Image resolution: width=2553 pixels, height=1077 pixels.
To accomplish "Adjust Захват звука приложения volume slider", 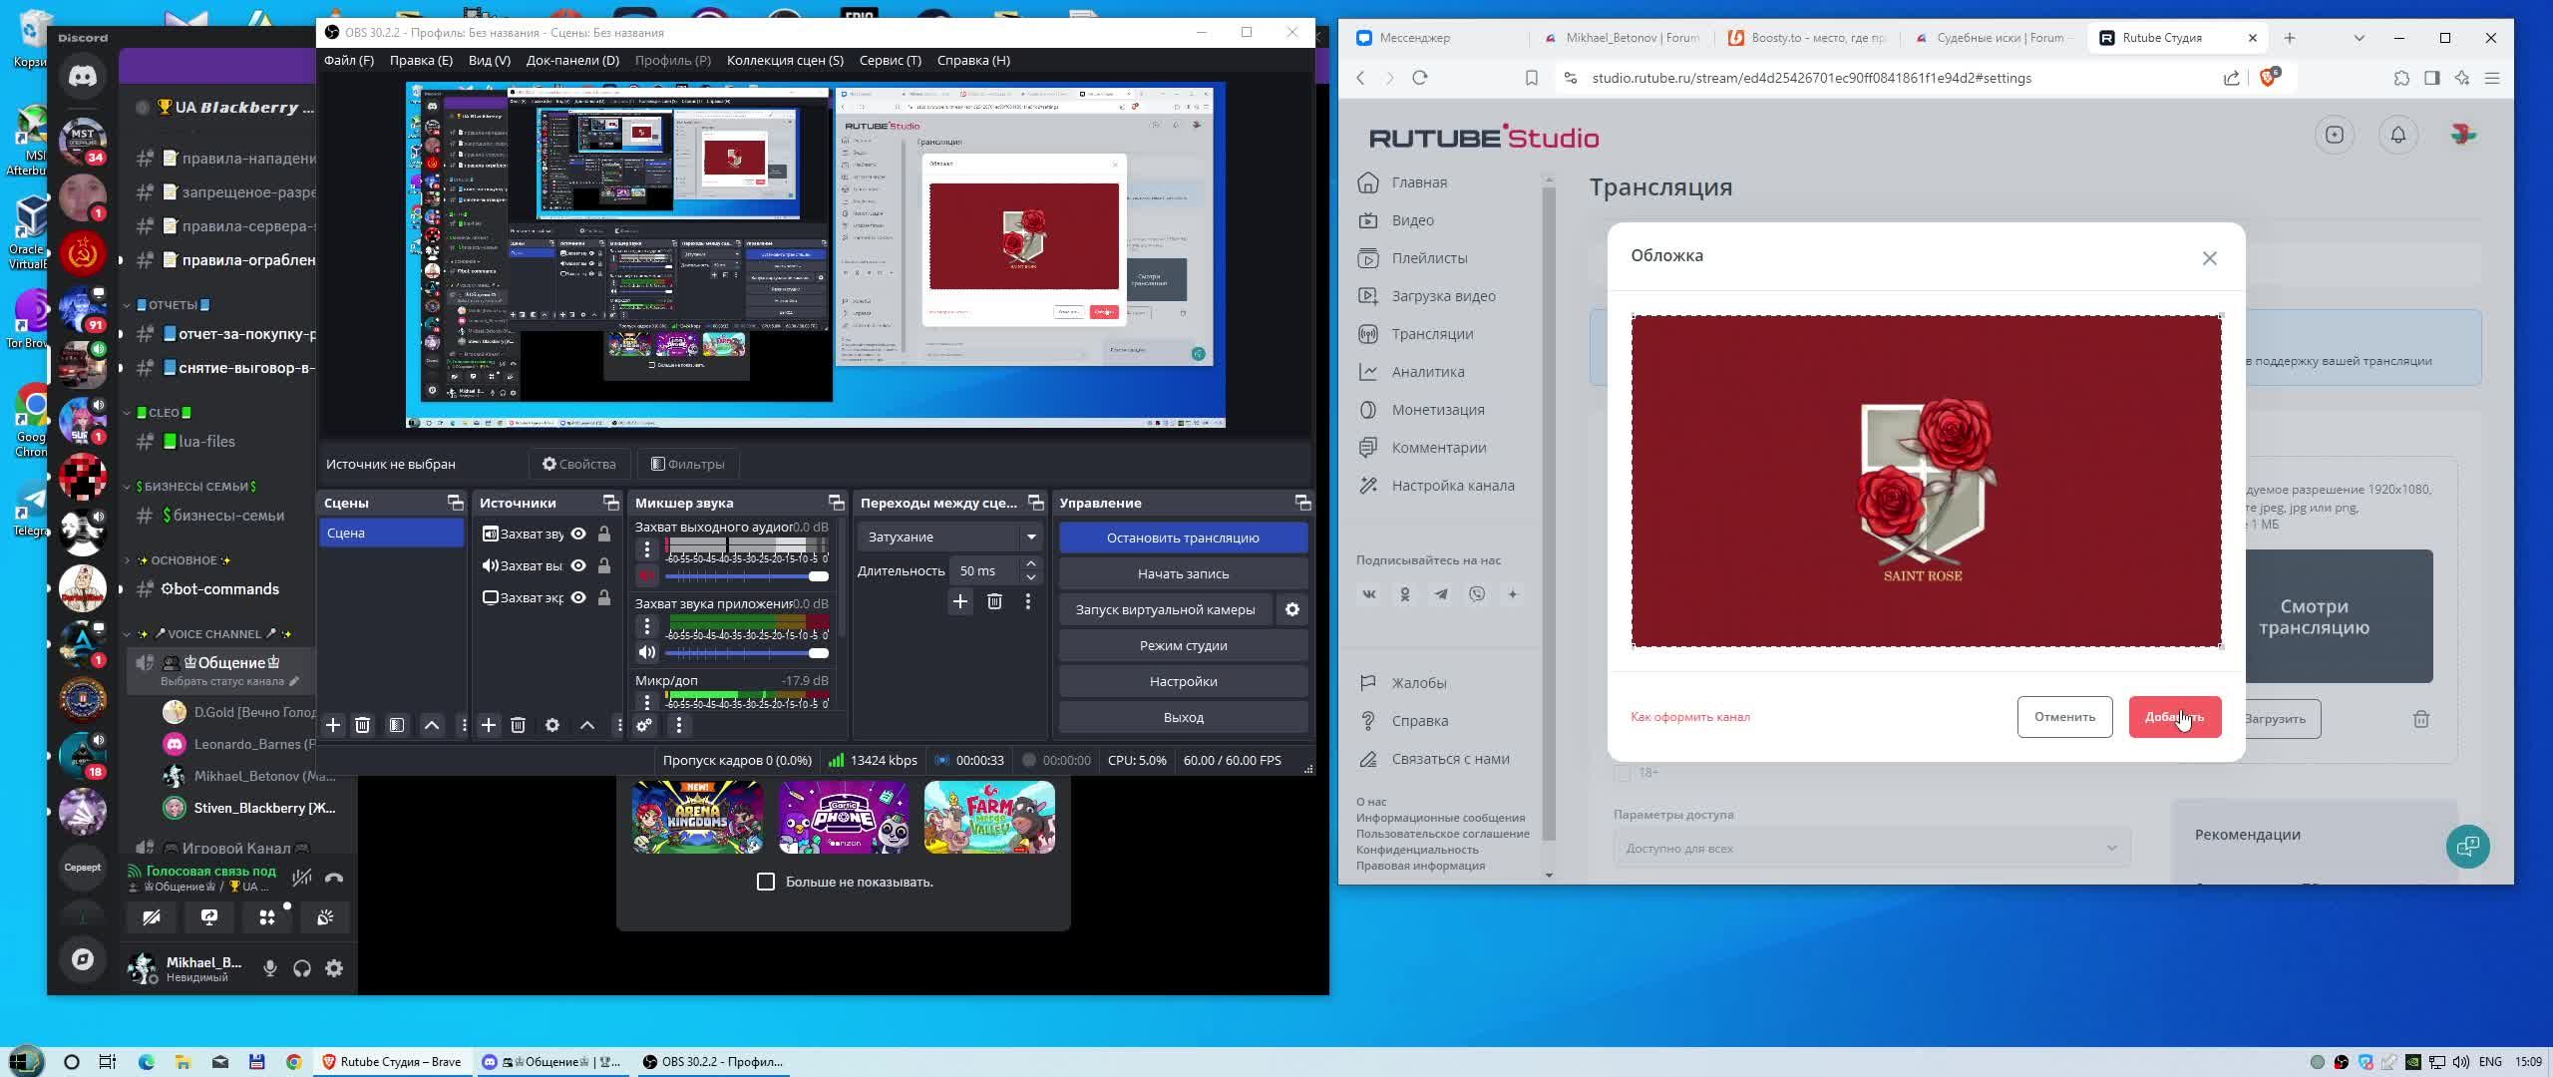I will [747, 653].
